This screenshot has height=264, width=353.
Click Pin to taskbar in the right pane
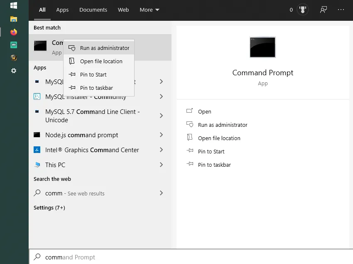tap(214, 165)
